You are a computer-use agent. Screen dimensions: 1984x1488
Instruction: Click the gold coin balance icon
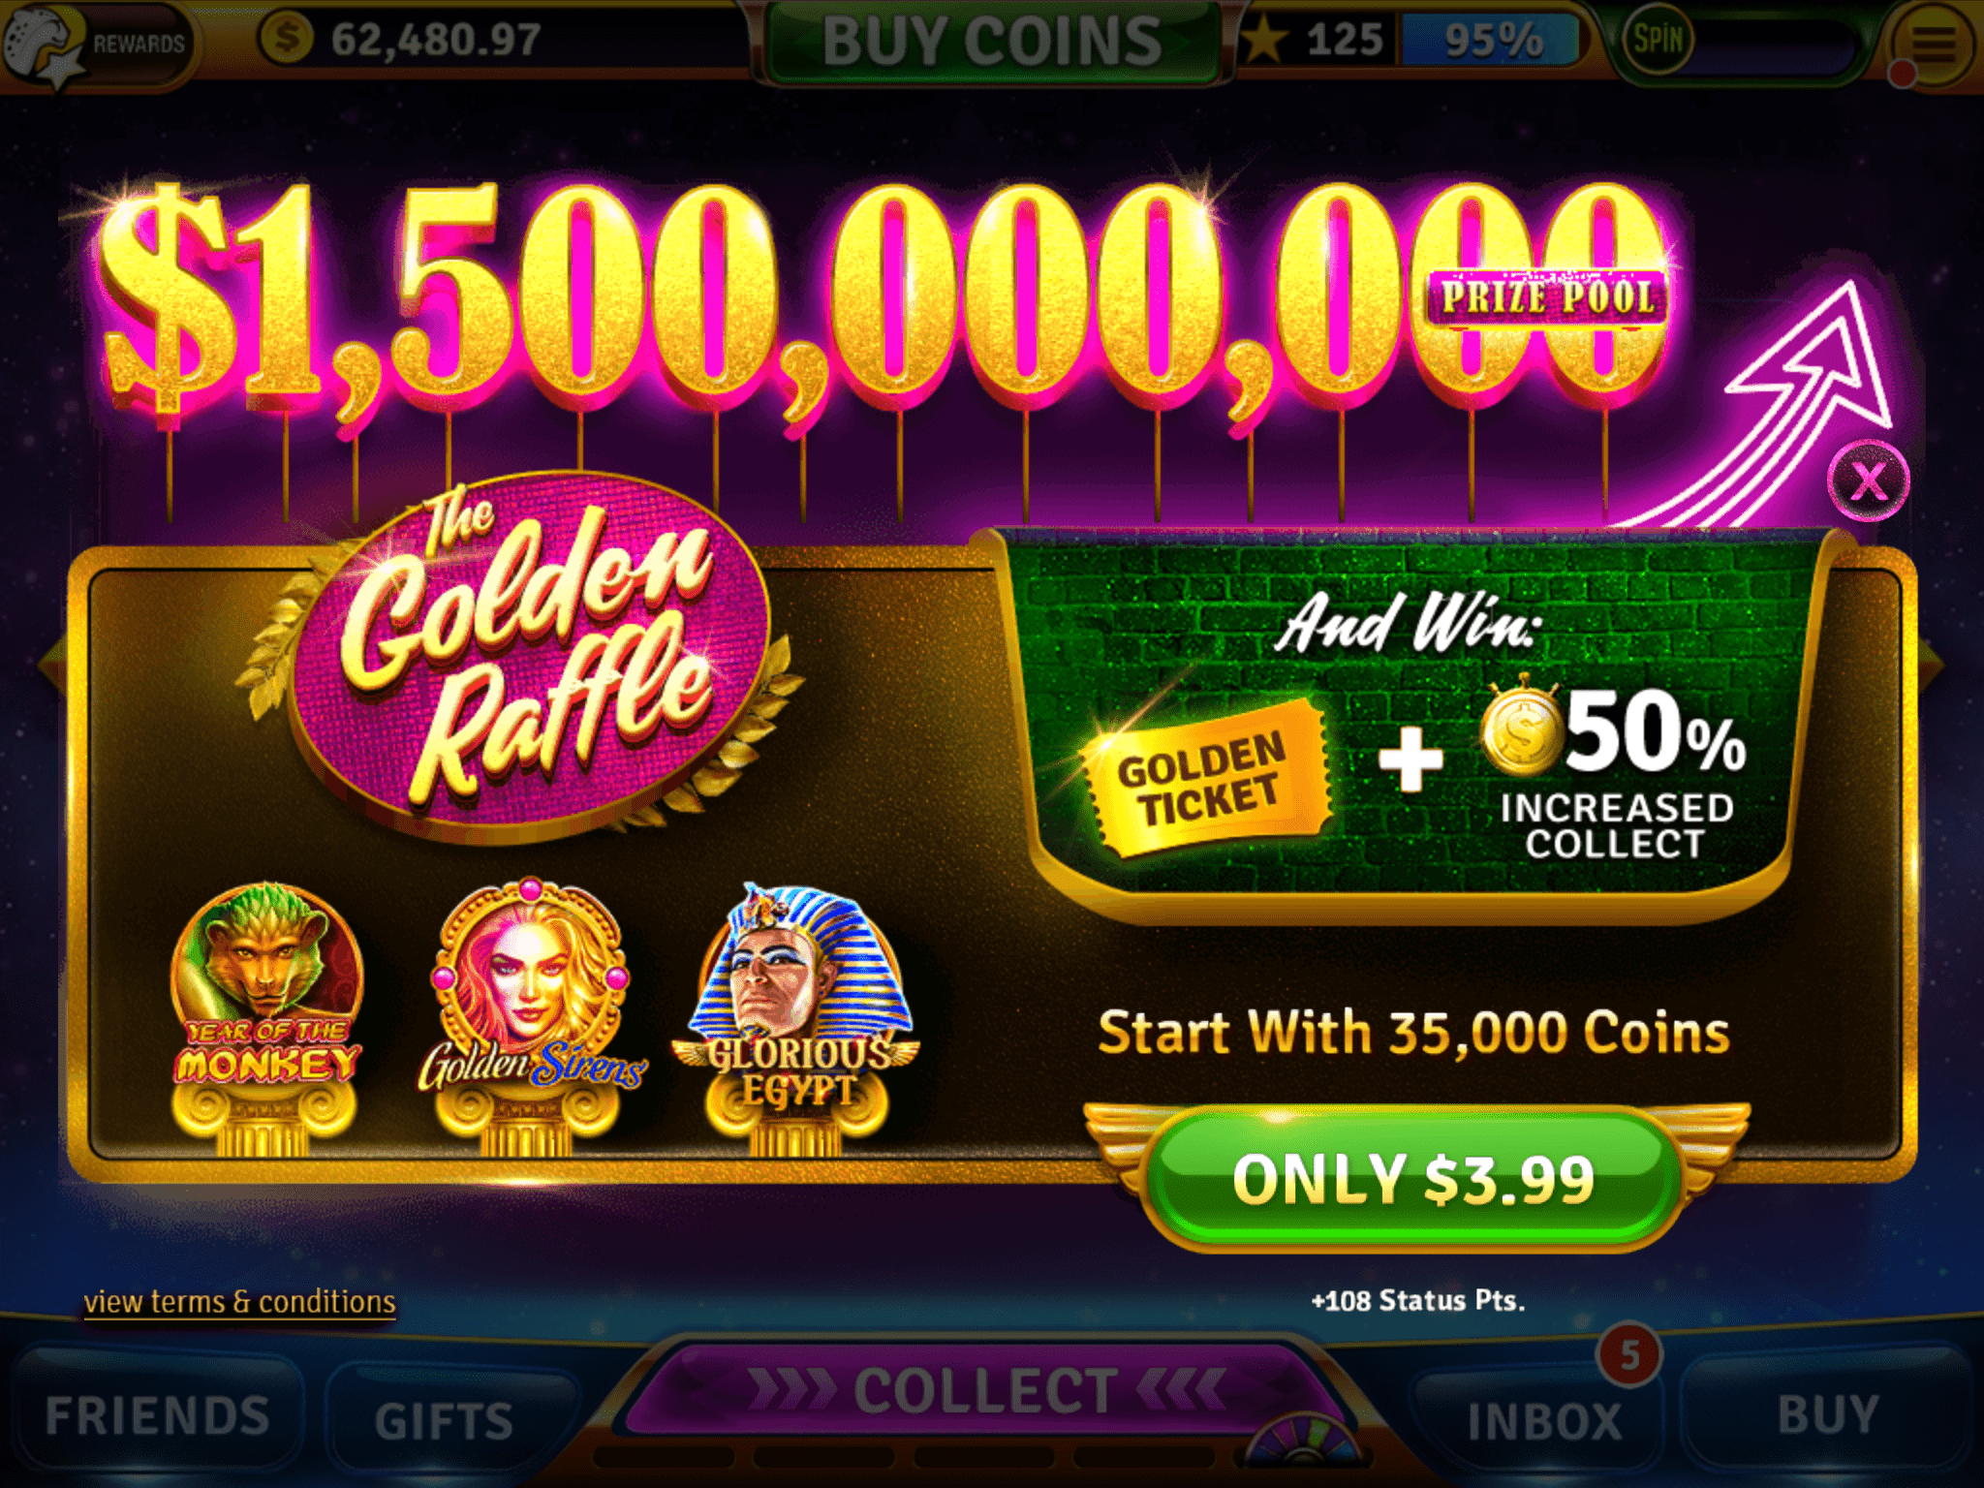[x=287, y=40]
